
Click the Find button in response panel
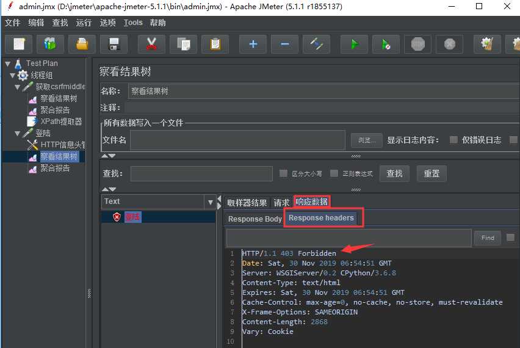[x=488, y=238]
